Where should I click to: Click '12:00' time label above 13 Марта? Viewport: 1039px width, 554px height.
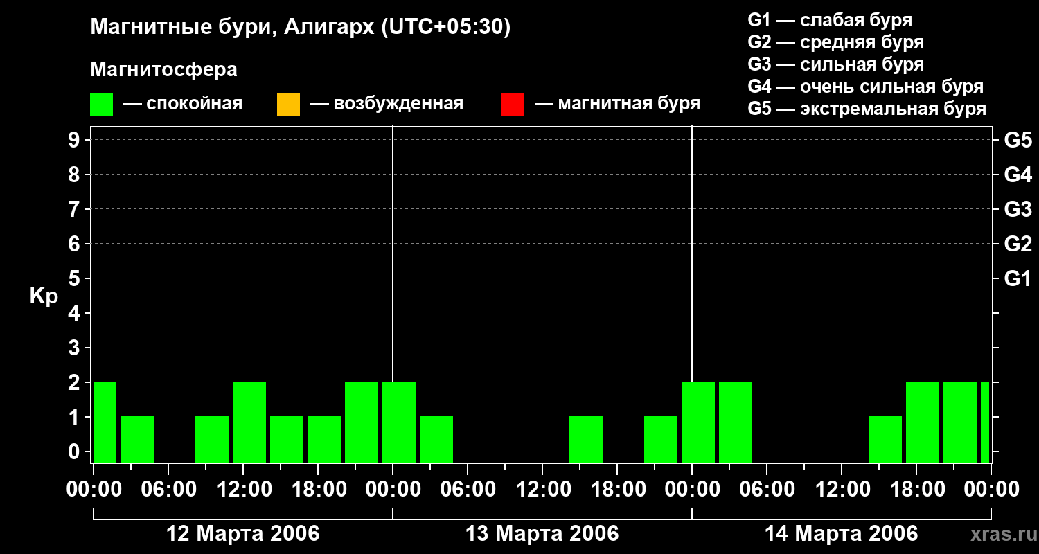542,490
